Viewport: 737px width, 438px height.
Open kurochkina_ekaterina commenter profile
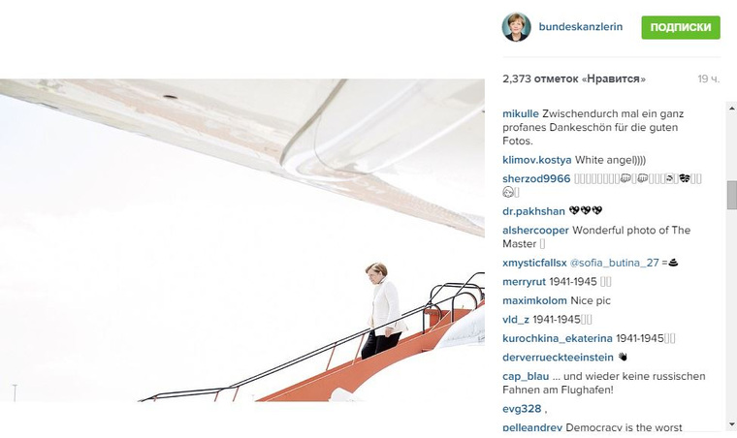(558, 338)
